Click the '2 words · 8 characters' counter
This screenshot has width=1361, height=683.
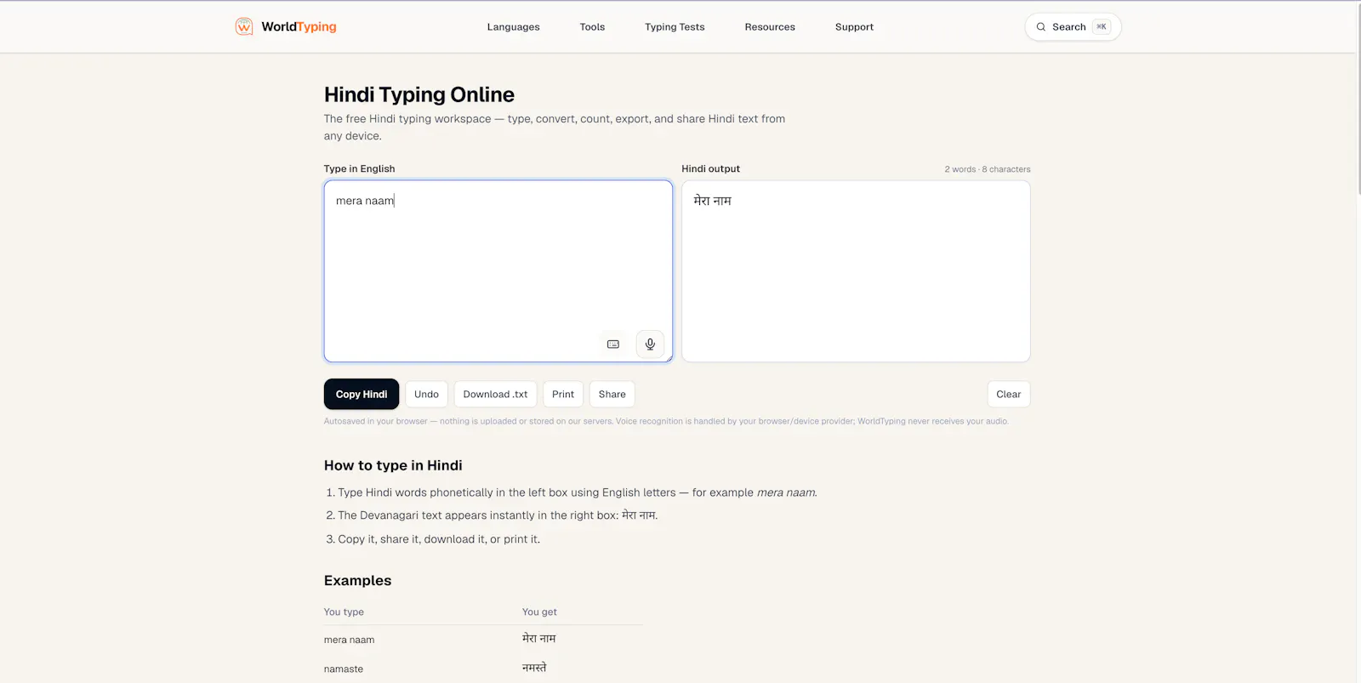[987, 169]
